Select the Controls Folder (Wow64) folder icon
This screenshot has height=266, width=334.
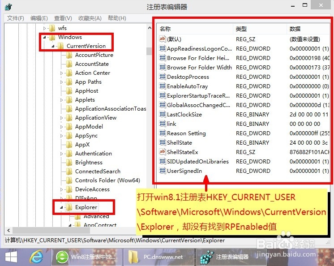pyautogui.click(x=69, y=180)
